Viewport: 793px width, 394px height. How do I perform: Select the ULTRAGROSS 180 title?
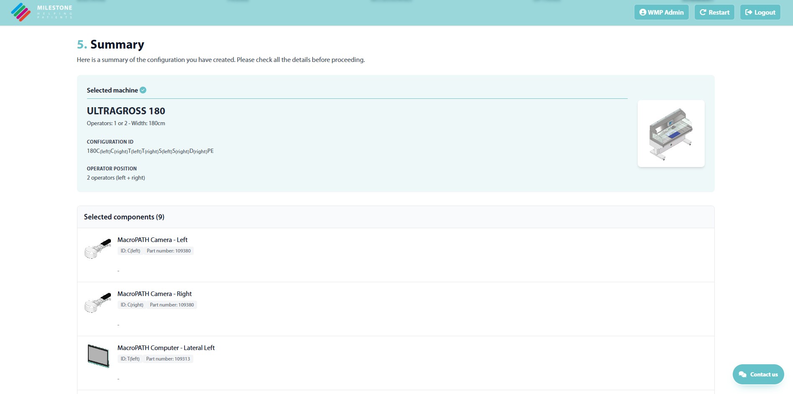coord(126,111)
